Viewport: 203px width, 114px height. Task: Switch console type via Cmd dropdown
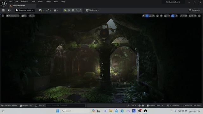point(39,105)
